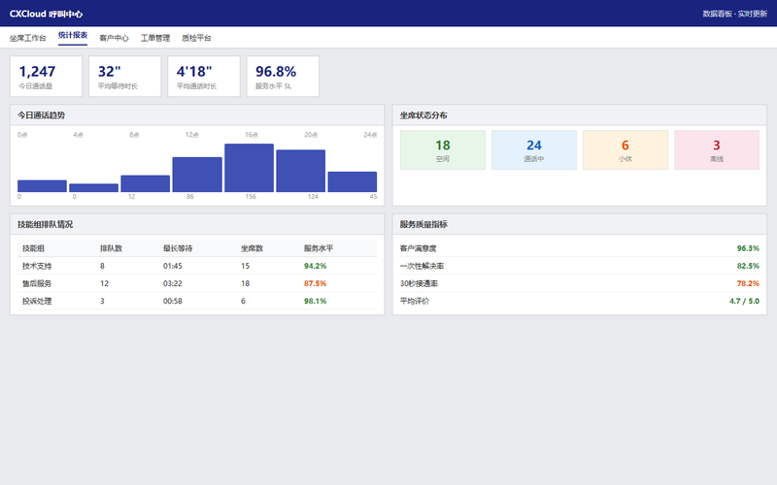This screenshot has width=777, height=485.
Task: Click the 服务水平 table column header
Action: (x=319, y=248)
